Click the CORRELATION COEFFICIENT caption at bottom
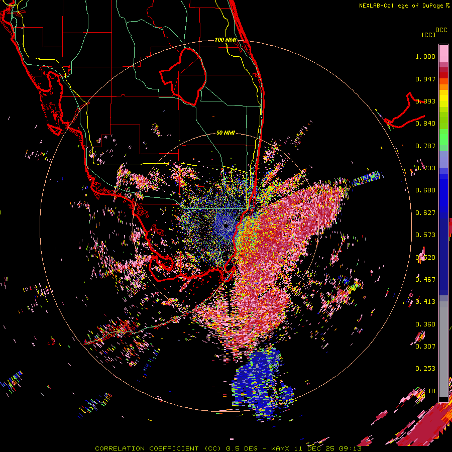 [x=228, y=448]
